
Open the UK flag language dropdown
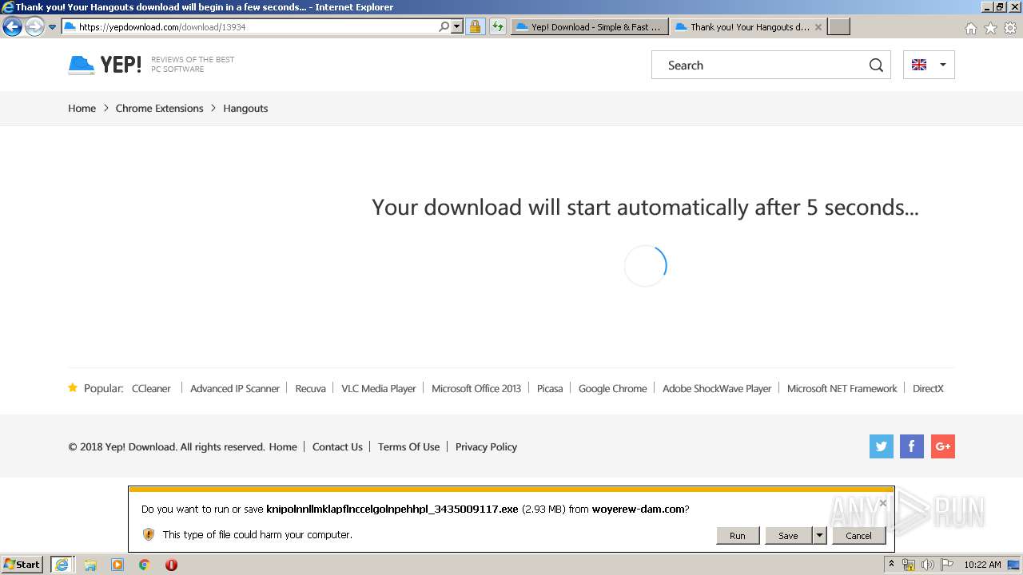pos(929,65)
